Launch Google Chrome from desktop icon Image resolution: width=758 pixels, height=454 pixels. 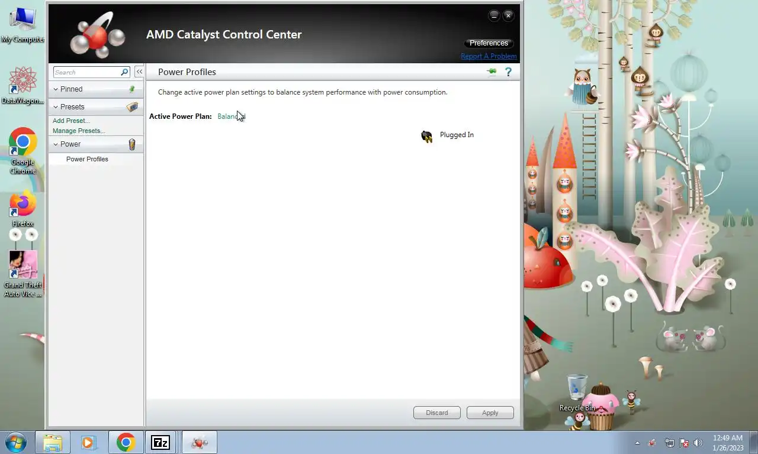tap(23, 151)
